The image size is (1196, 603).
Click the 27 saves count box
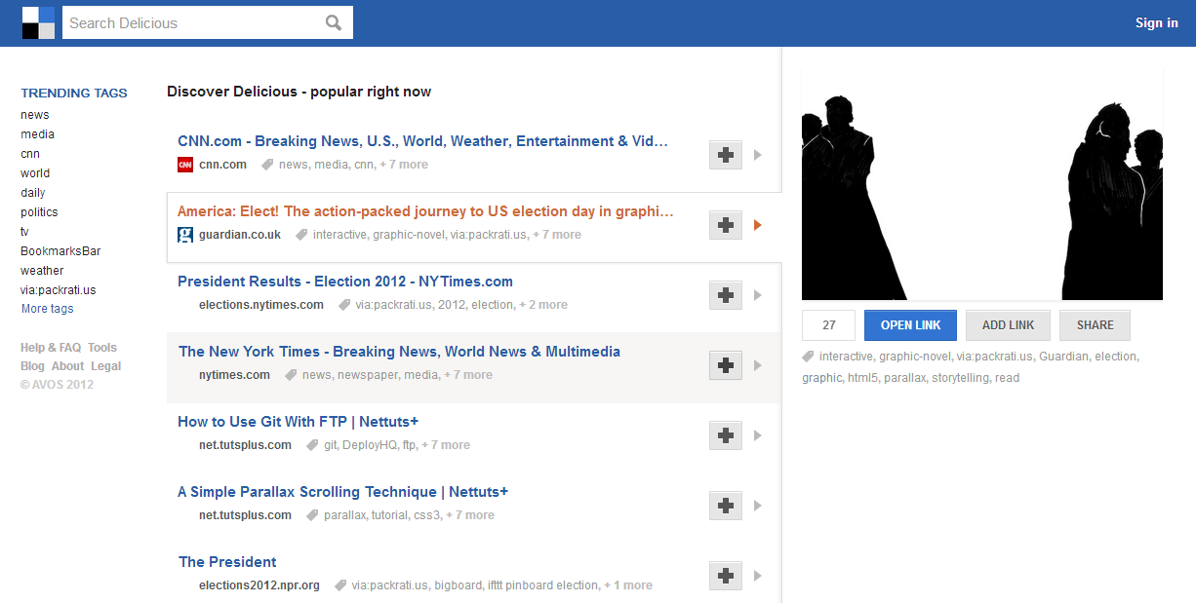tap(829, 325)
